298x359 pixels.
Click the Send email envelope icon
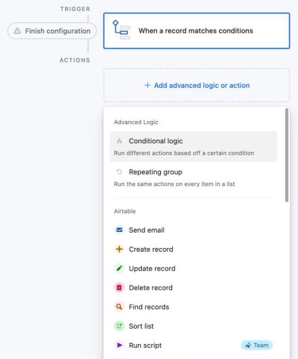(x=119, y=230)
